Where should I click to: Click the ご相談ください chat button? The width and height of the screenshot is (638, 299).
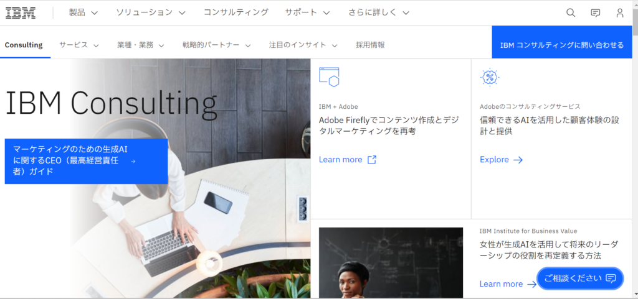580,278
